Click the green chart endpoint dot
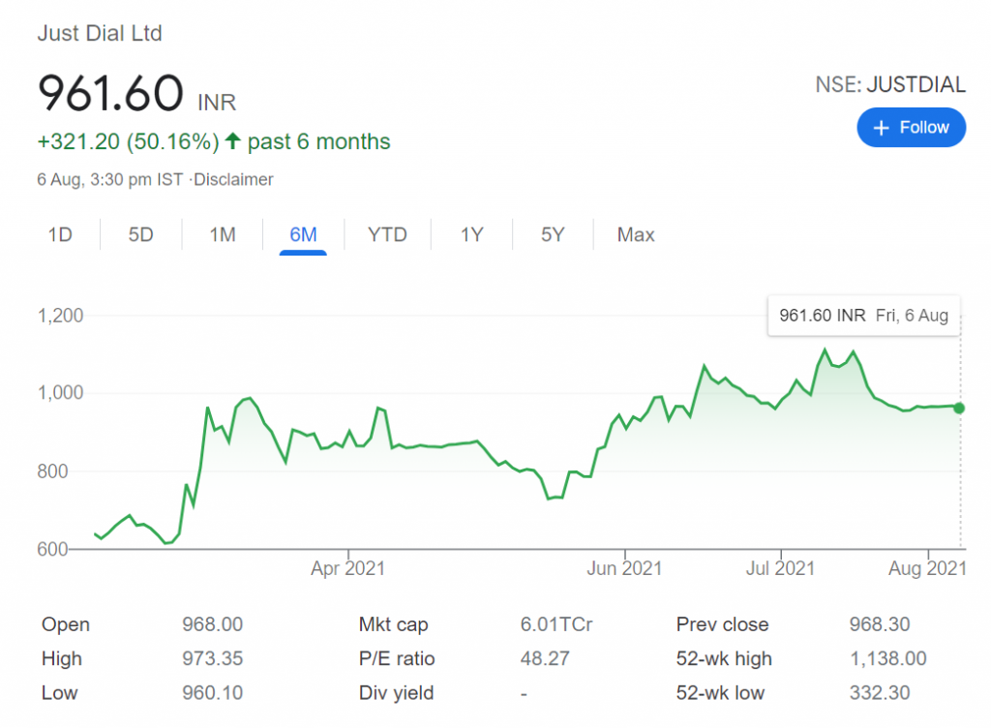 point(959,409)
